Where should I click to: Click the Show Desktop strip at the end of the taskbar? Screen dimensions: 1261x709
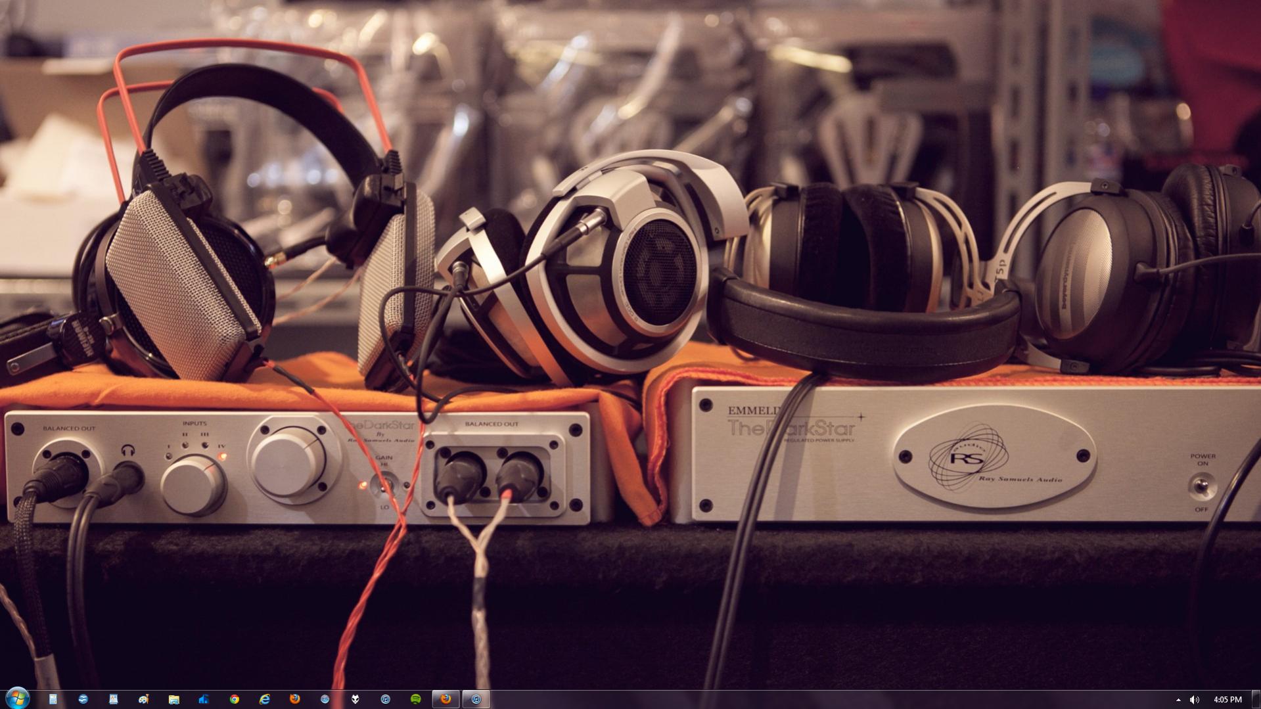click(1256, 699)
